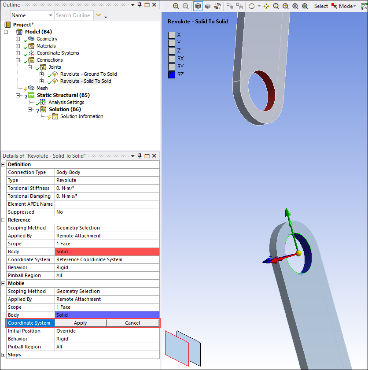Screen dimensions: 368x370
Task: Click the first expand-tree toolbar icon
Action: (230, 6)
